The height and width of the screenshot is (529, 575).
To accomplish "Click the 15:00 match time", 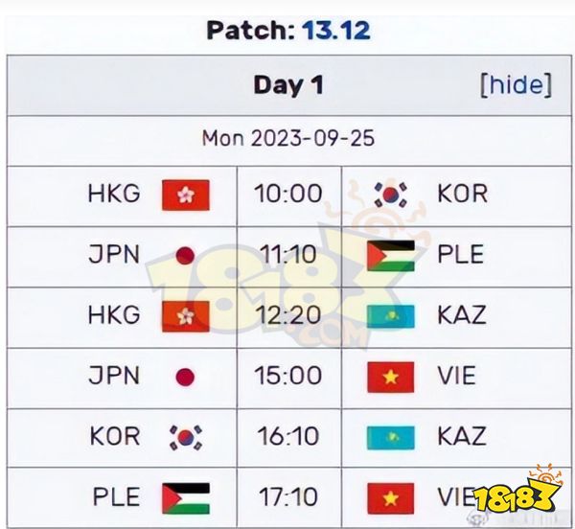I will pyautogui.click(x=287, y=376).
